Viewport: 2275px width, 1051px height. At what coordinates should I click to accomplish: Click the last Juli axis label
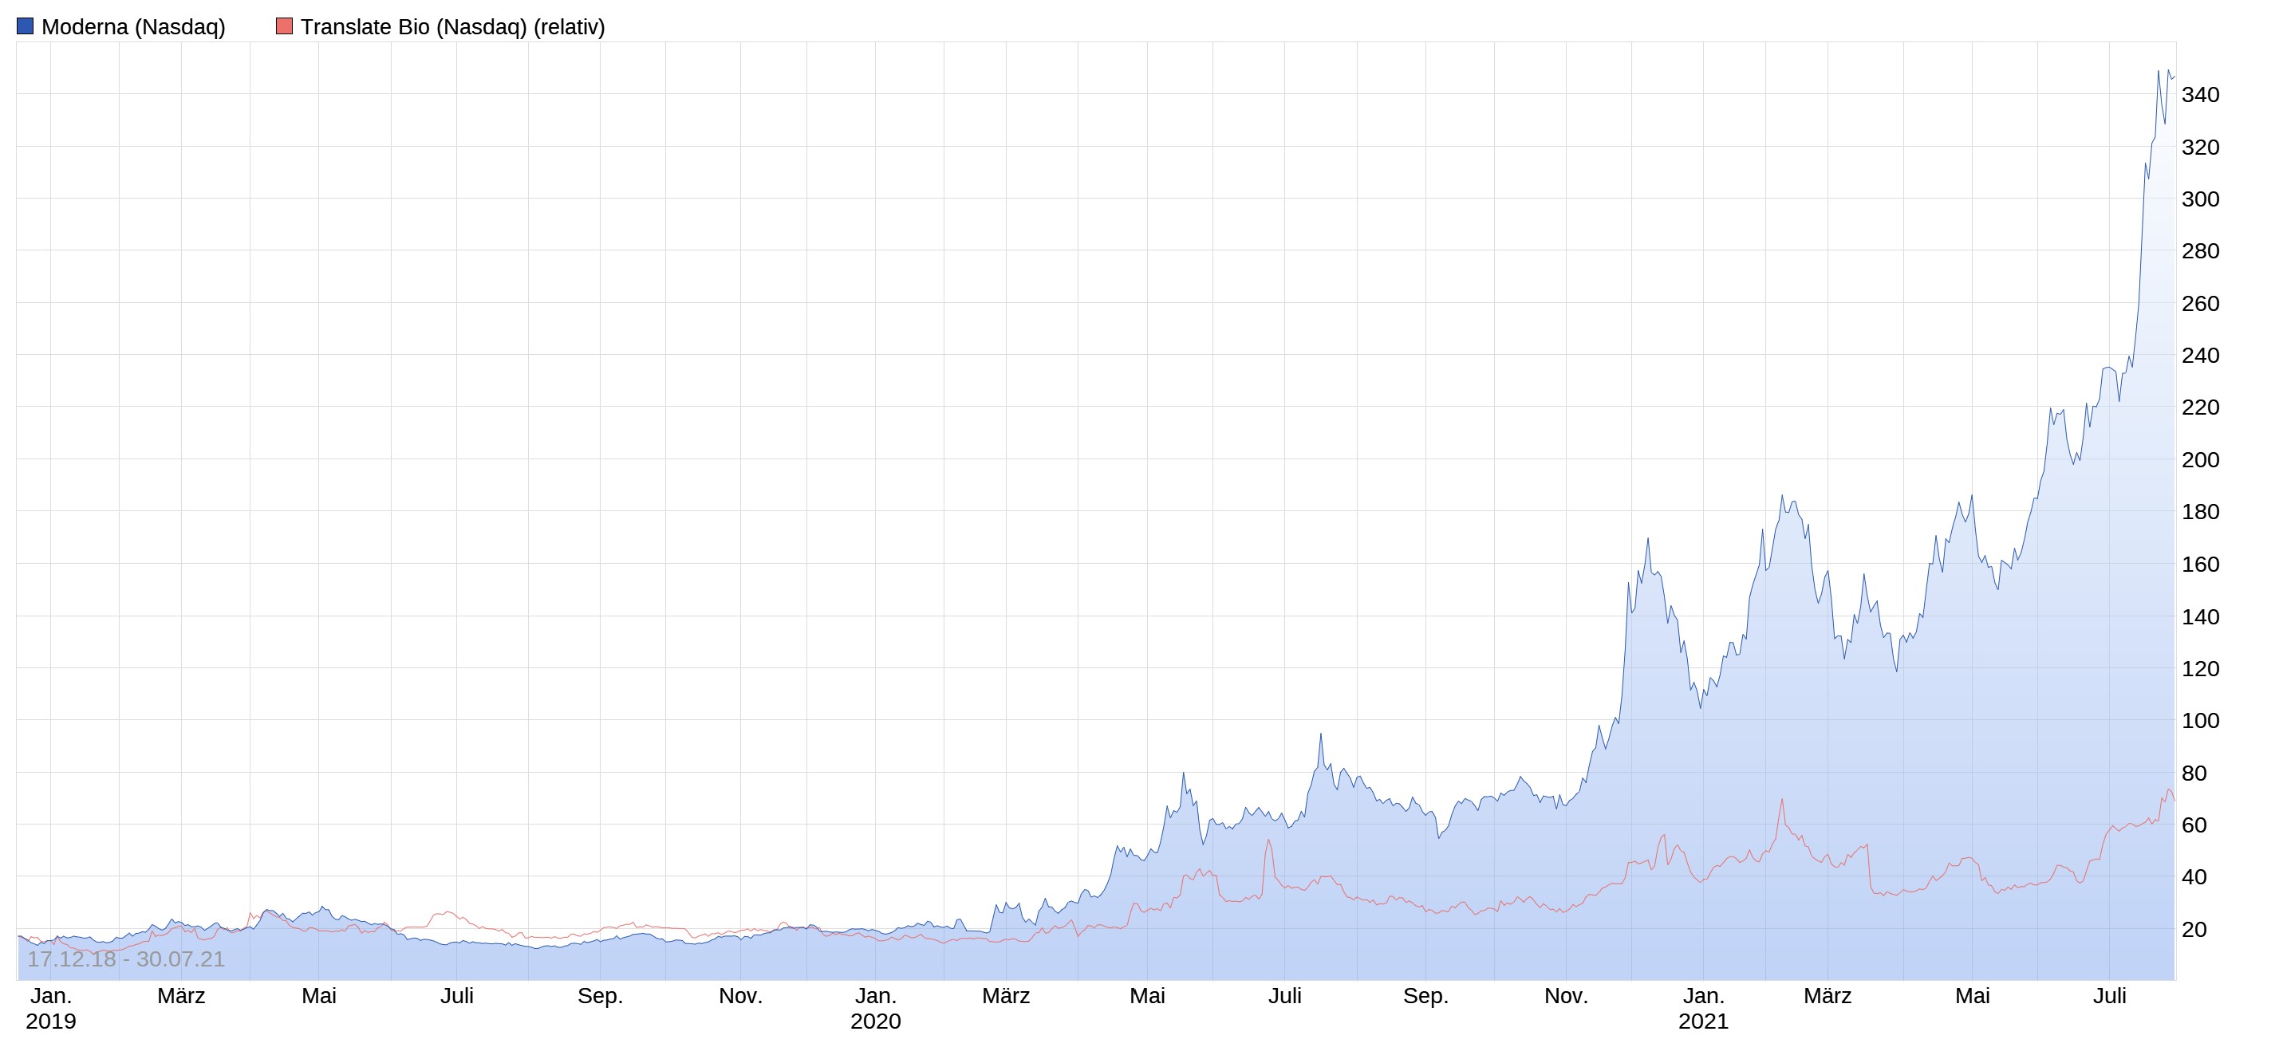[x=2110, y=996]
